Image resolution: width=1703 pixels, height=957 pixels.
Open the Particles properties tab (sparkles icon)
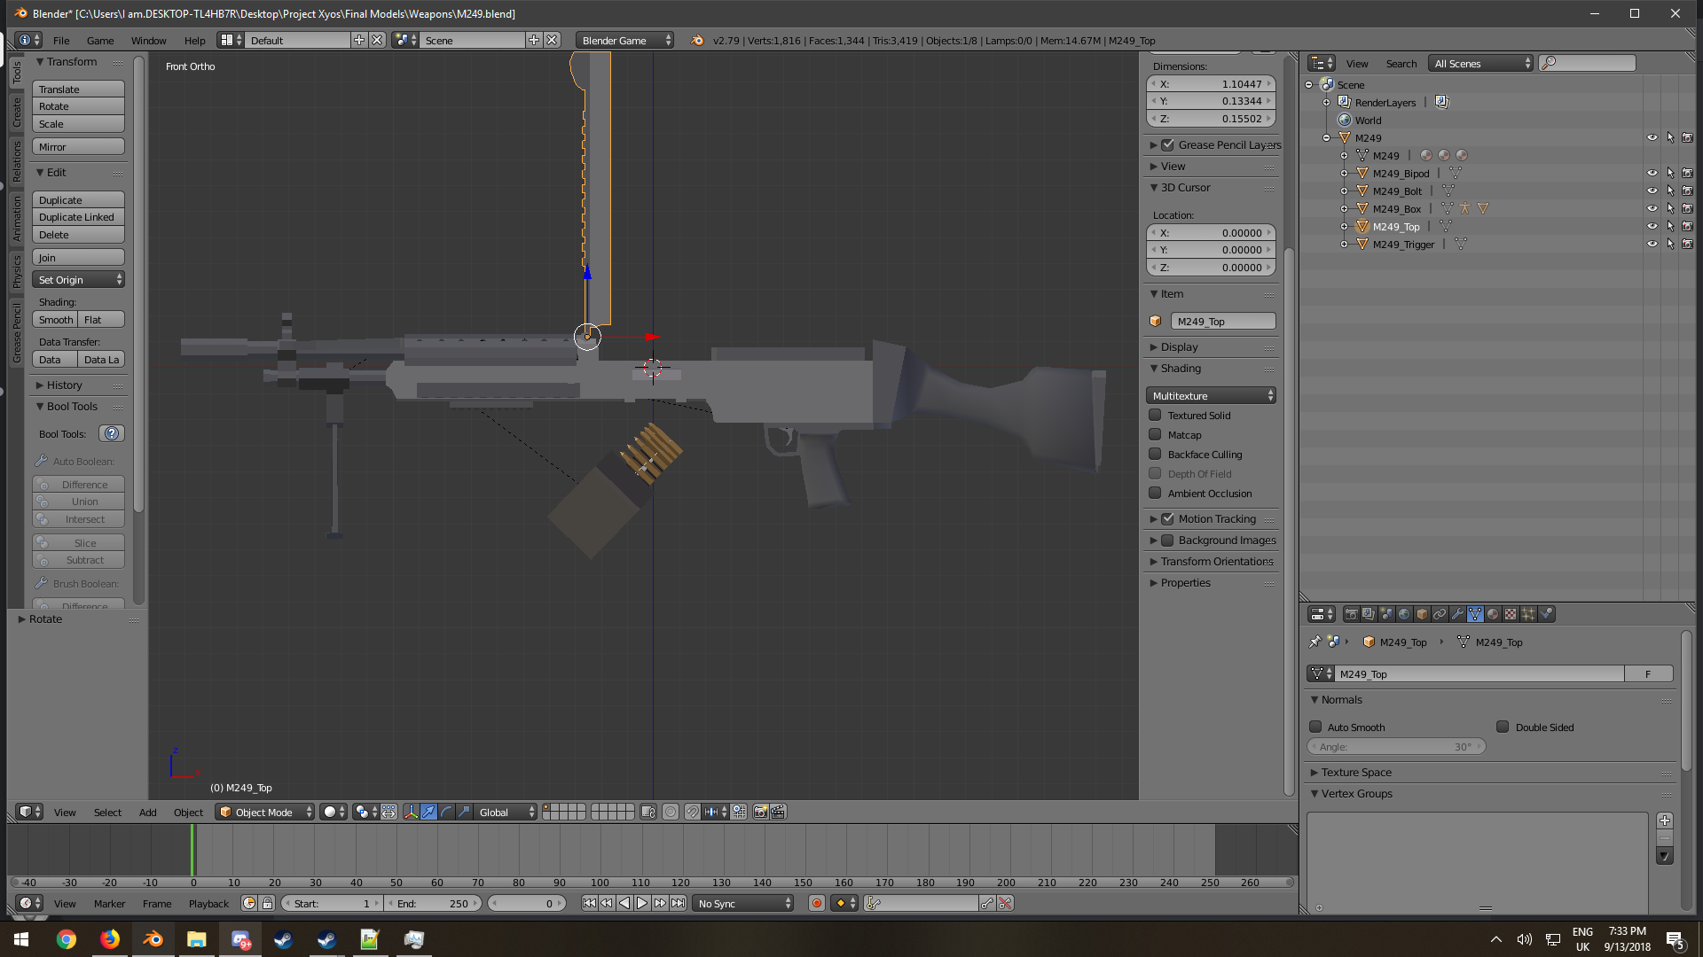tap(1528, 614)
